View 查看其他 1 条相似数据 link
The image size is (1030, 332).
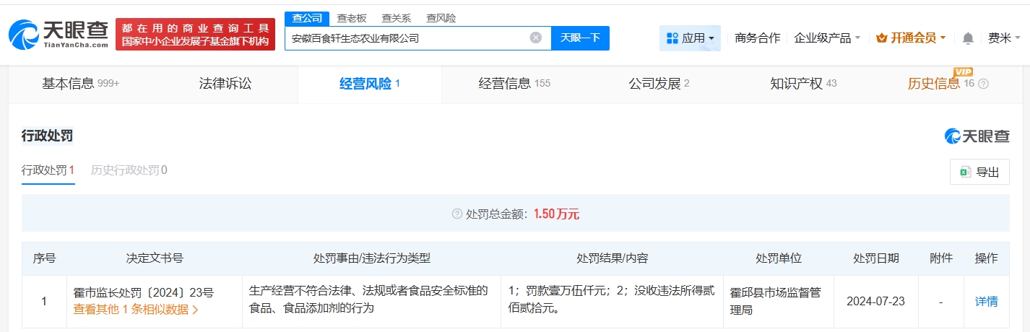pyautogui.click(x=136, y=310)
